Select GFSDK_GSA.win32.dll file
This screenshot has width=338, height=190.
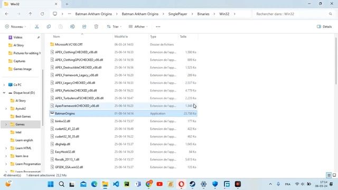pyautogui.click(x=123, y=167)
